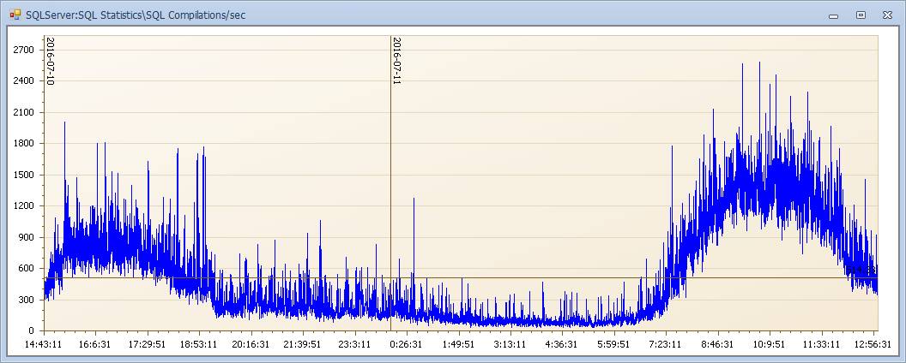Minimize the SQL Compilations/sec window
The image size is (906, 363).
[x=834, y=15]
